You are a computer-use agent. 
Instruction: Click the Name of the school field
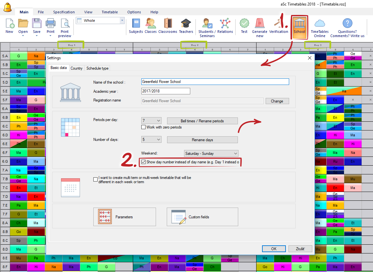click(x=215, y=82)
